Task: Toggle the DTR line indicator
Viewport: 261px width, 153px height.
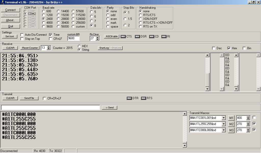Action: click(129, 98)
